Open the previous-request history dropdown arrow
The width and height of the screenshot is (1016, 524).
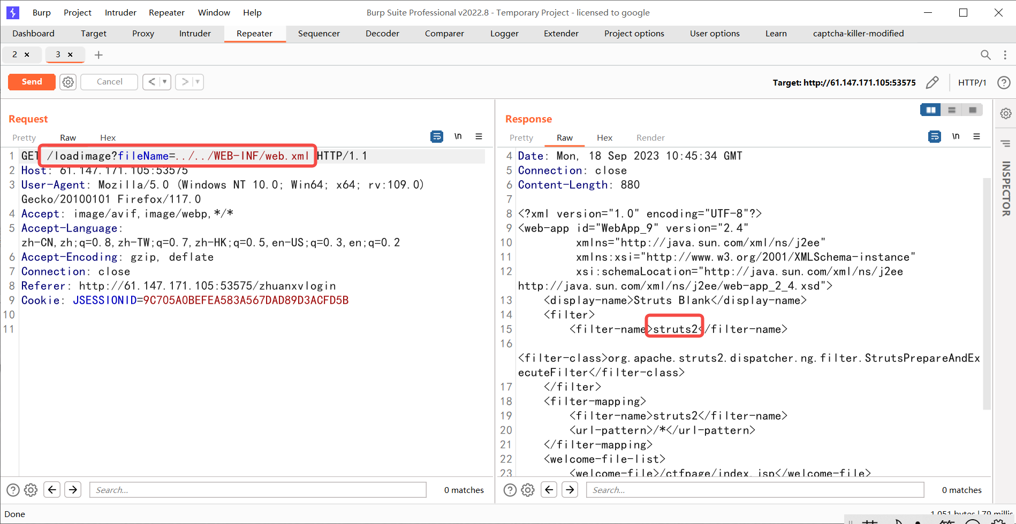[x=165, y=82]
